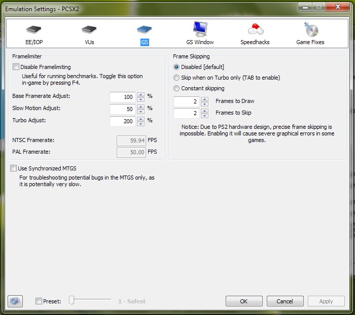Decrease Turbo Adjust with down arrow
The height and width of the screenshot is (315, 355).
[141, 124]
